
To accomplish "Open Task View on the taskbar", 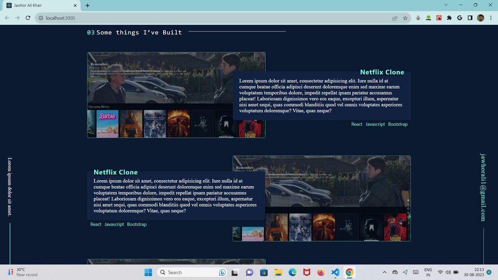I will (235, 273).
